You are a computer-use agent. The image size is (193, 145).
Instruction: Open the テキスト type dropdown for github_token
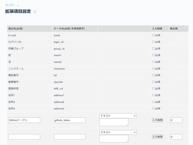[118, 116]
